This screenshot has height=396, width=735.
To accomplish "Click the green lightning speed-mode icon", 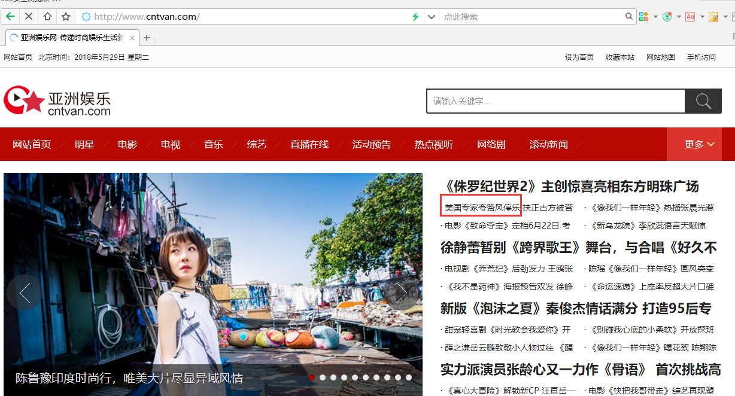I will pos(415,17).
